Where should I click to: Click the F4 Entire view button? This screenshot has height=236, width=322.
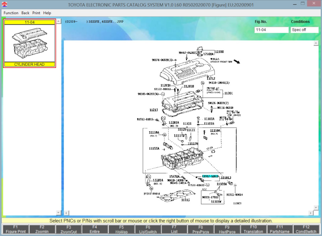coord(95,229)
